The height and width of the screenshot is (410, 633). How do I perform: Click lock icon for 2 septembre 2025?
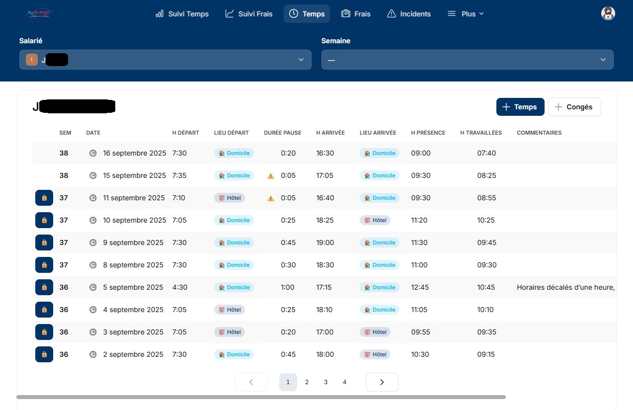point(44,354)
